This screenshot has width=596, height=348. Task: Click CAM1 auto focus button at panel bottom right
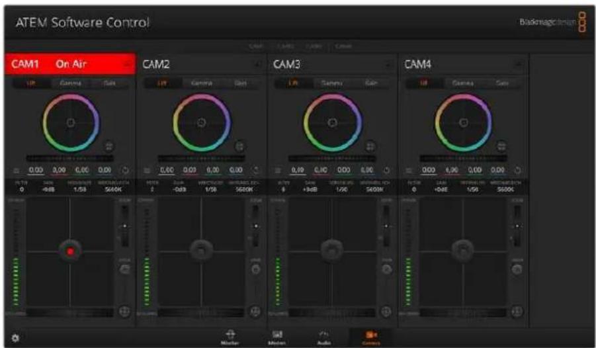(124, 312)
